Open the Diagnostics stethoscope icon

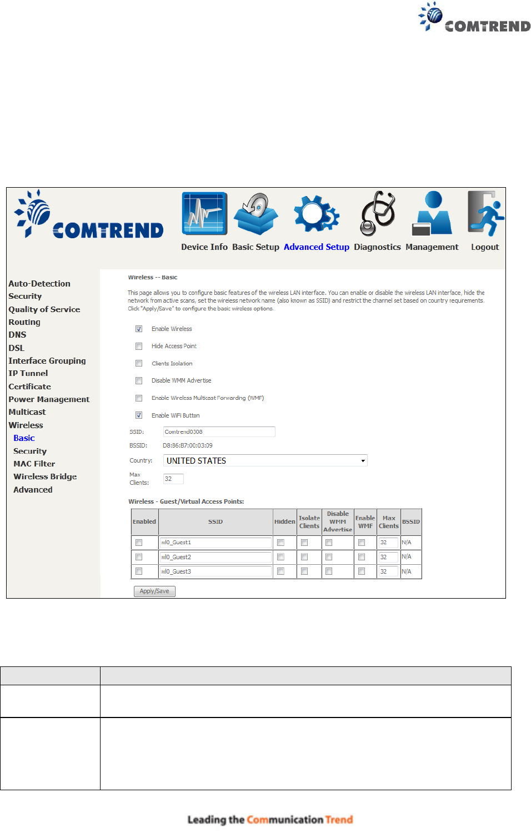pos(378,214)
